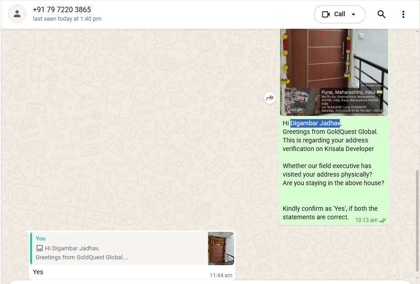Click the 'Kindly confirm as 'Yes'' message line
This screenshot has width=420, height=284.
coord(330,209)
